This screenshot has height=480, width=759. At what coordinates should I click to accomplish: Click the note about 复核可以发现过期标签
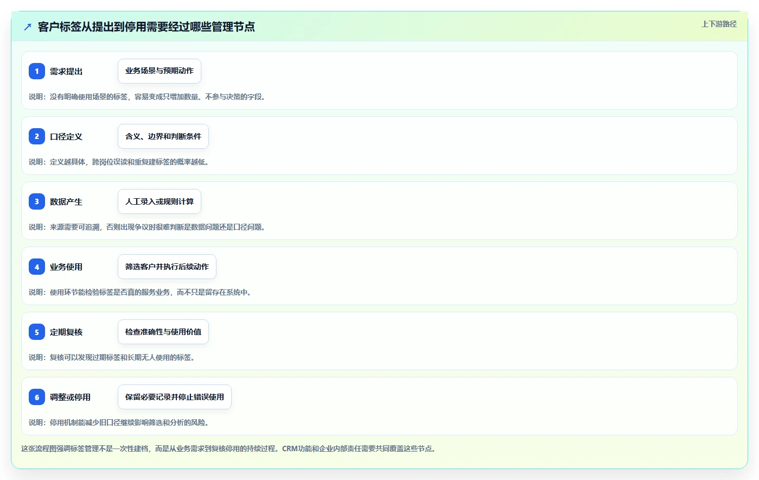click(x=112, y=357)
